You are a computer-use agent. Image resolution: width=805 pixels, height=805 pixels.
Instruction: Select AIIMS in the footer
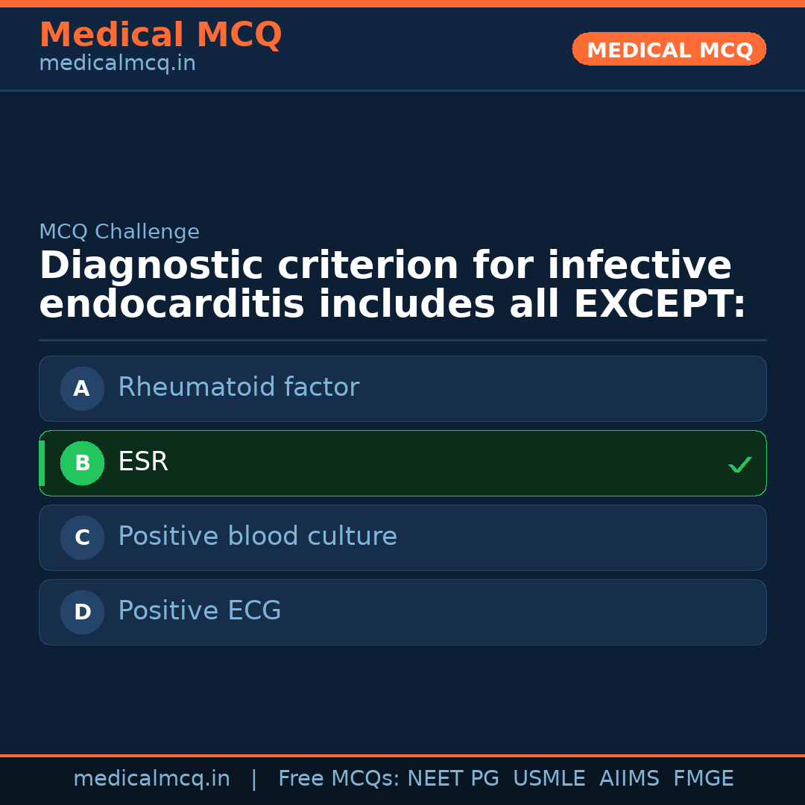[629, 779]
